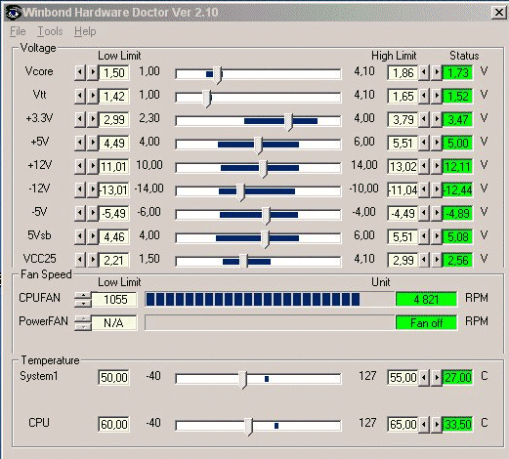
Task: Increase System1 high limit with right arrow
Action: point(437,377)
